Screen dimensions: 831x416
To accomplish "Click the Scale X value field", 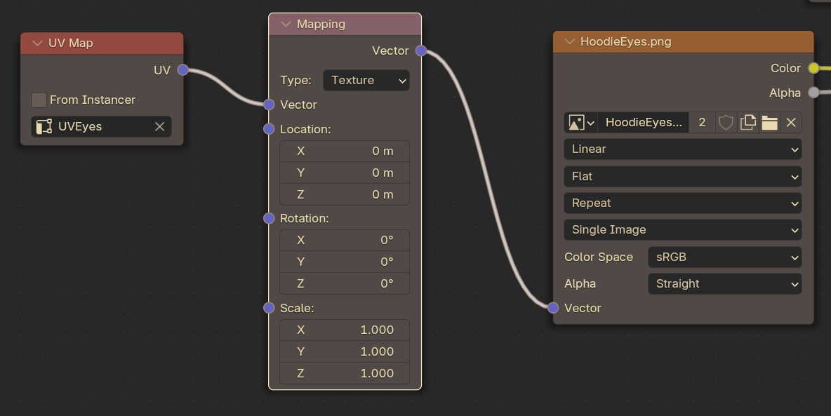I will pyautogui.click(x=345, y=330).
